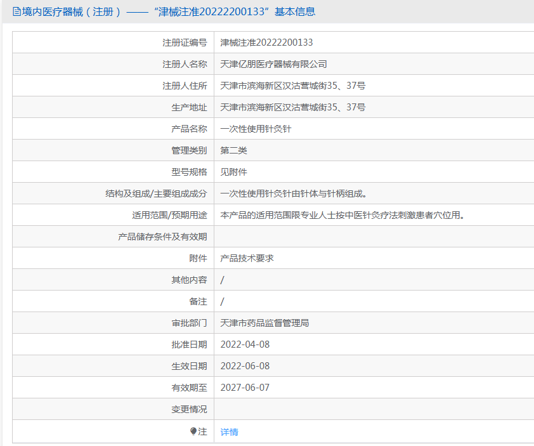534x446 pixels.
Task: Click the 注册证编号 label
Action: (185, 43)
